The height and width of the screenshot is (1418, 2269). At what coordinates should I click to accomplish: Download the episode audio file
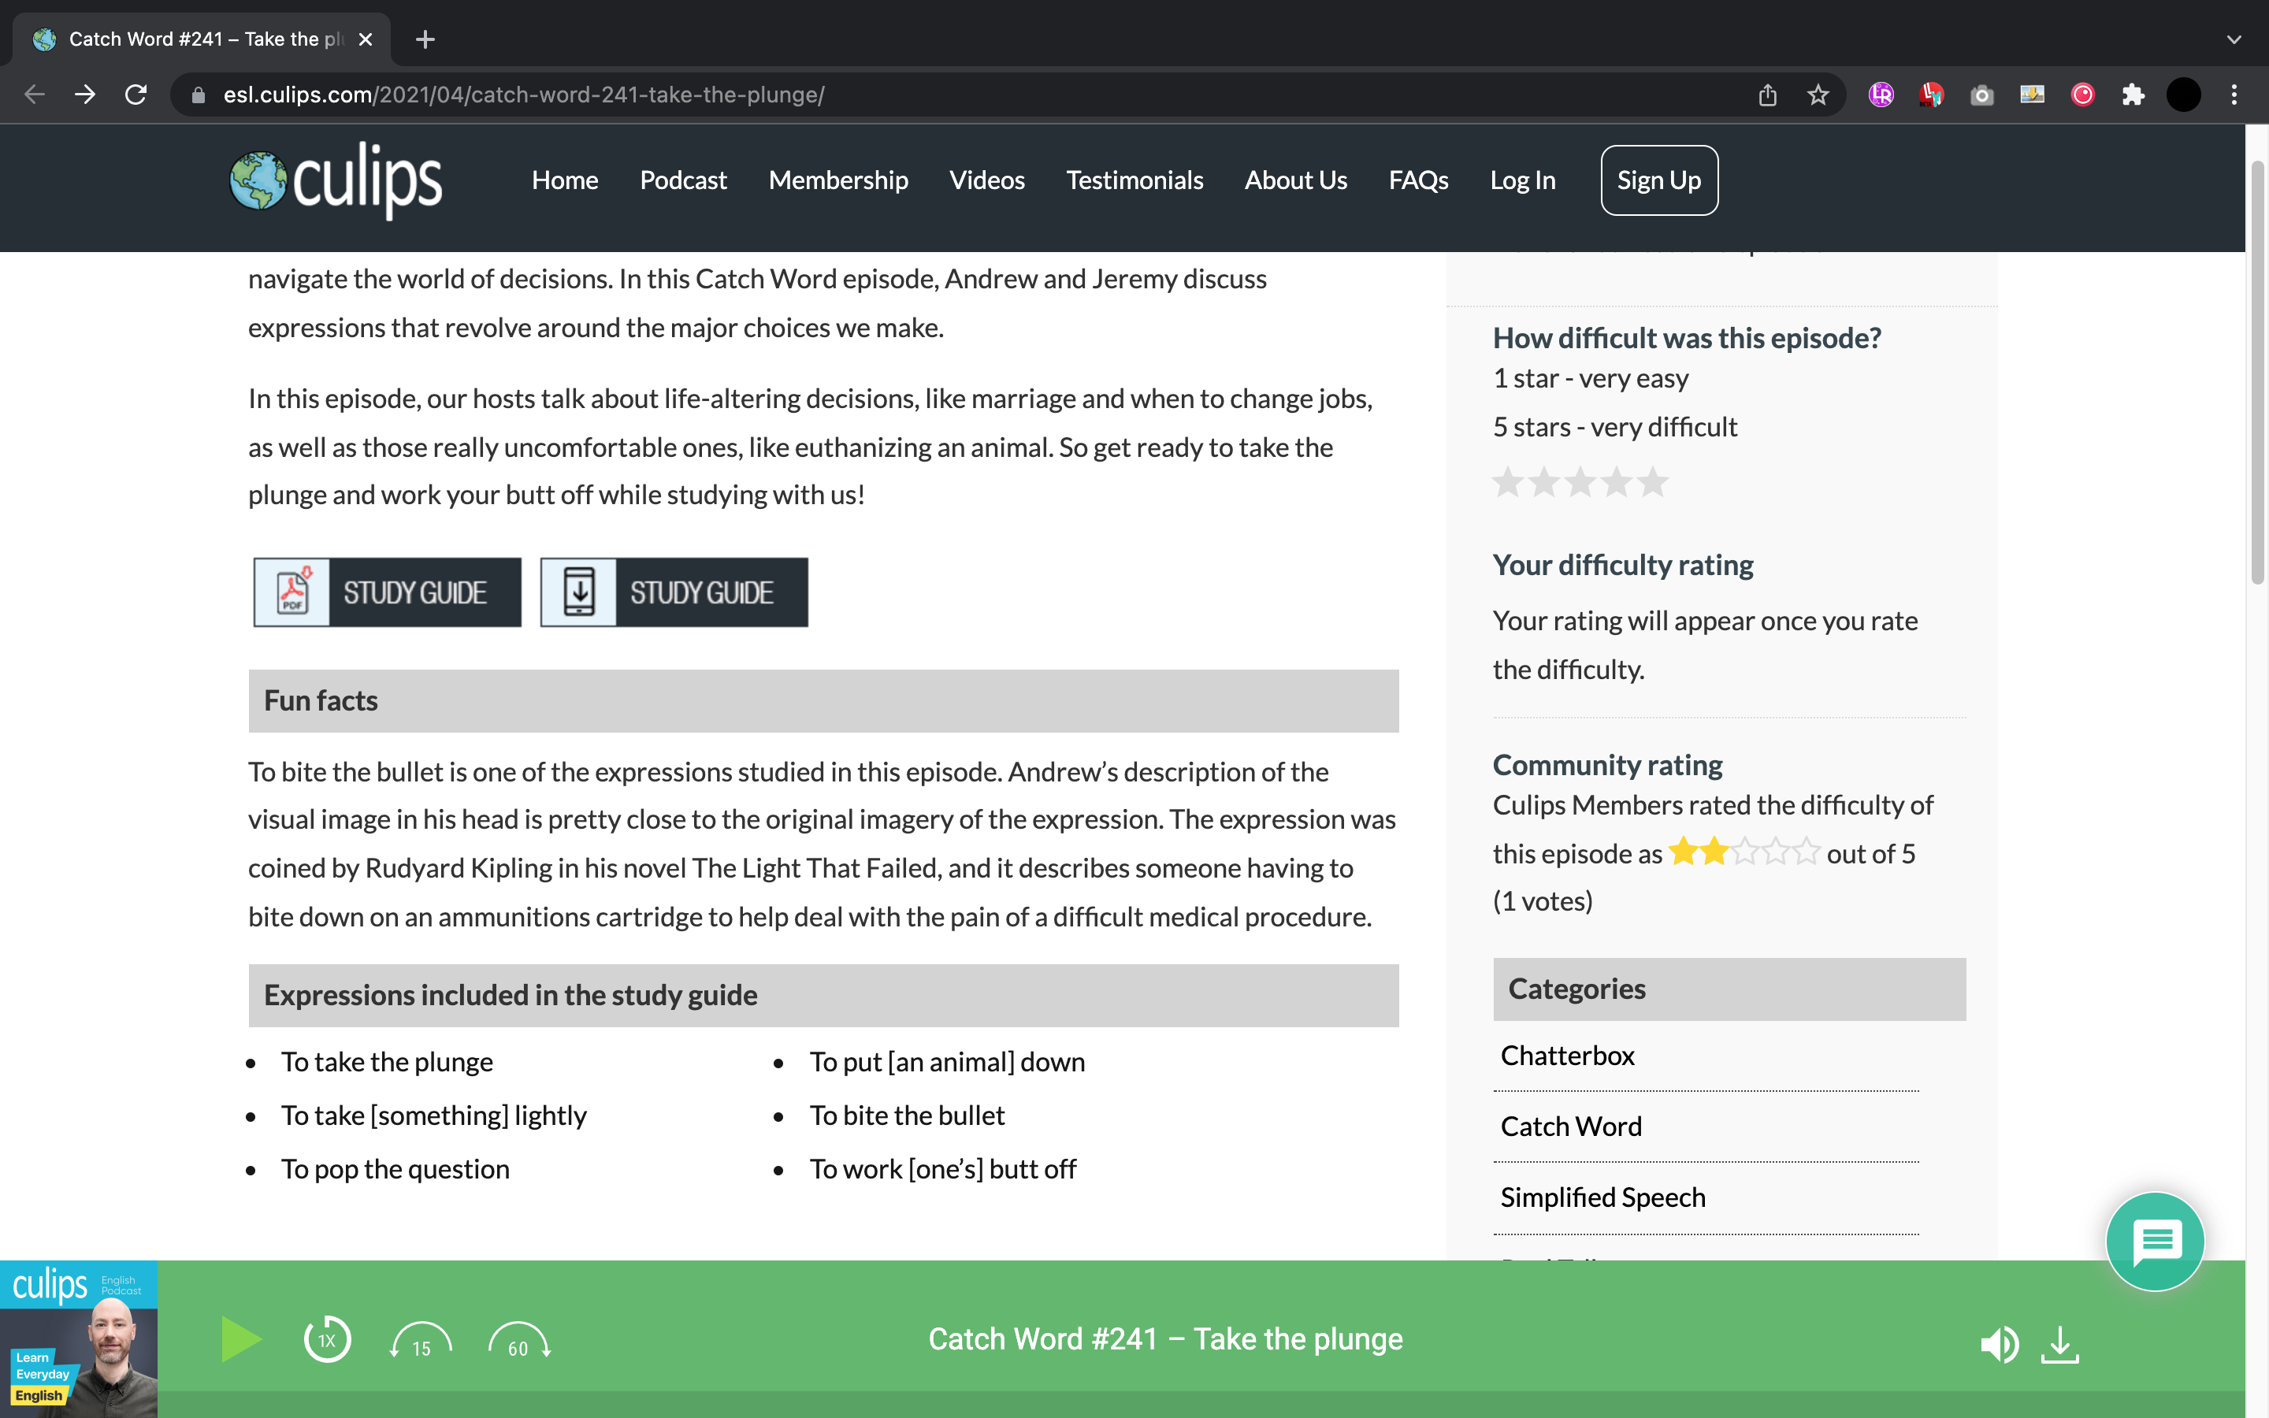(x=2060, y=1345)
